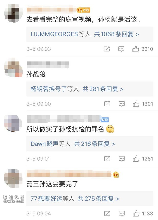This screenshot has width=158, height=220.
Task: Expand the 共281条回复 thread
Action: click(103, 89)
